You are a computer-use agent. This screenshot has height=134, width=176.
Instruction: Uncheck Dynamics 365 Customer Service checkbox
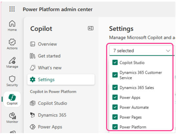point(115,75)
